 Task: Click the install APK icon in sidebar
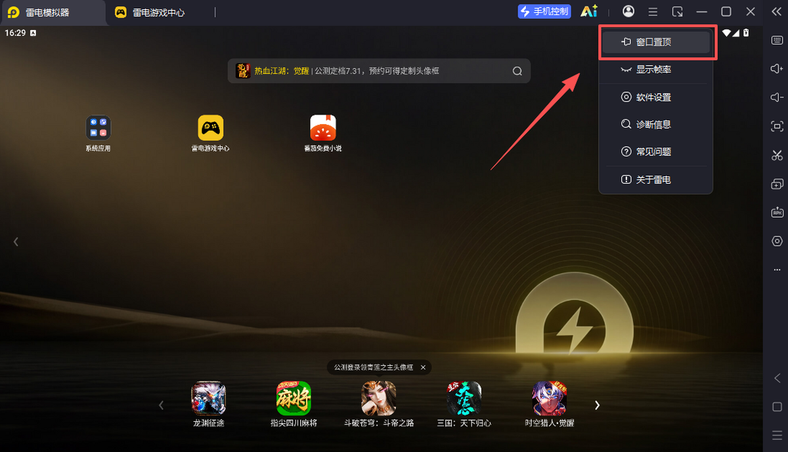coord(777,213)
